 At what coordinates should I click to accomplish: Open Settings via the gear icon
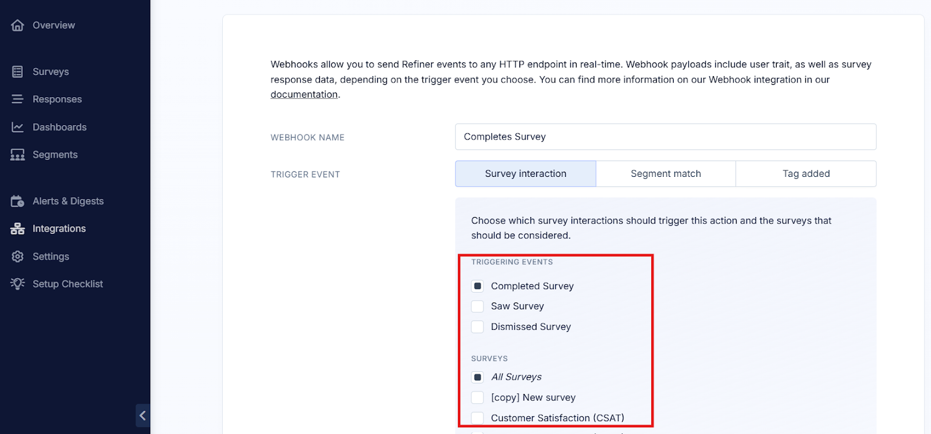(x=17, y=257)
